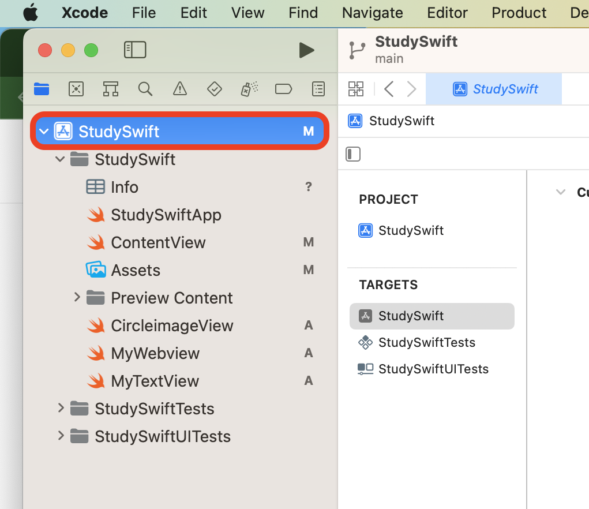This screenshot has height=509, width=589.
Task: Toggle the project and targets list sidebar
Action: coord(352,154)
